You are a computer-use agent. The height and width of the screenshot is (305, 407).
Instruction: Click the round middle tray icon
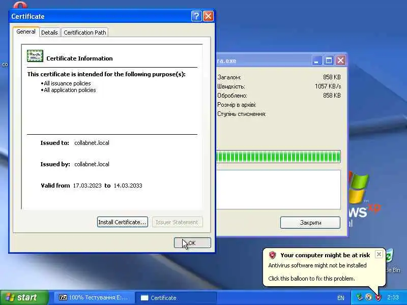[x=368, y=297]
